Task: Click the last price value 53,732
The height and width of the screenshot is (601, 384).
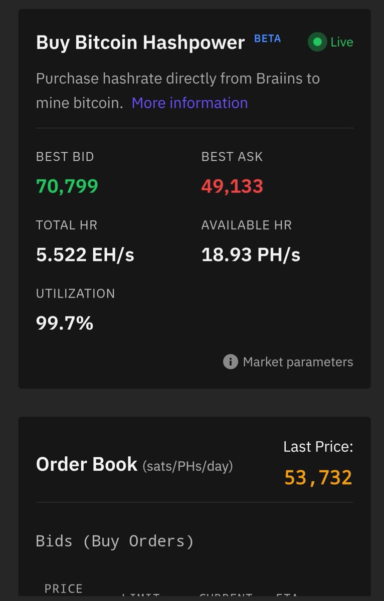Action: (x=318, y=477)
